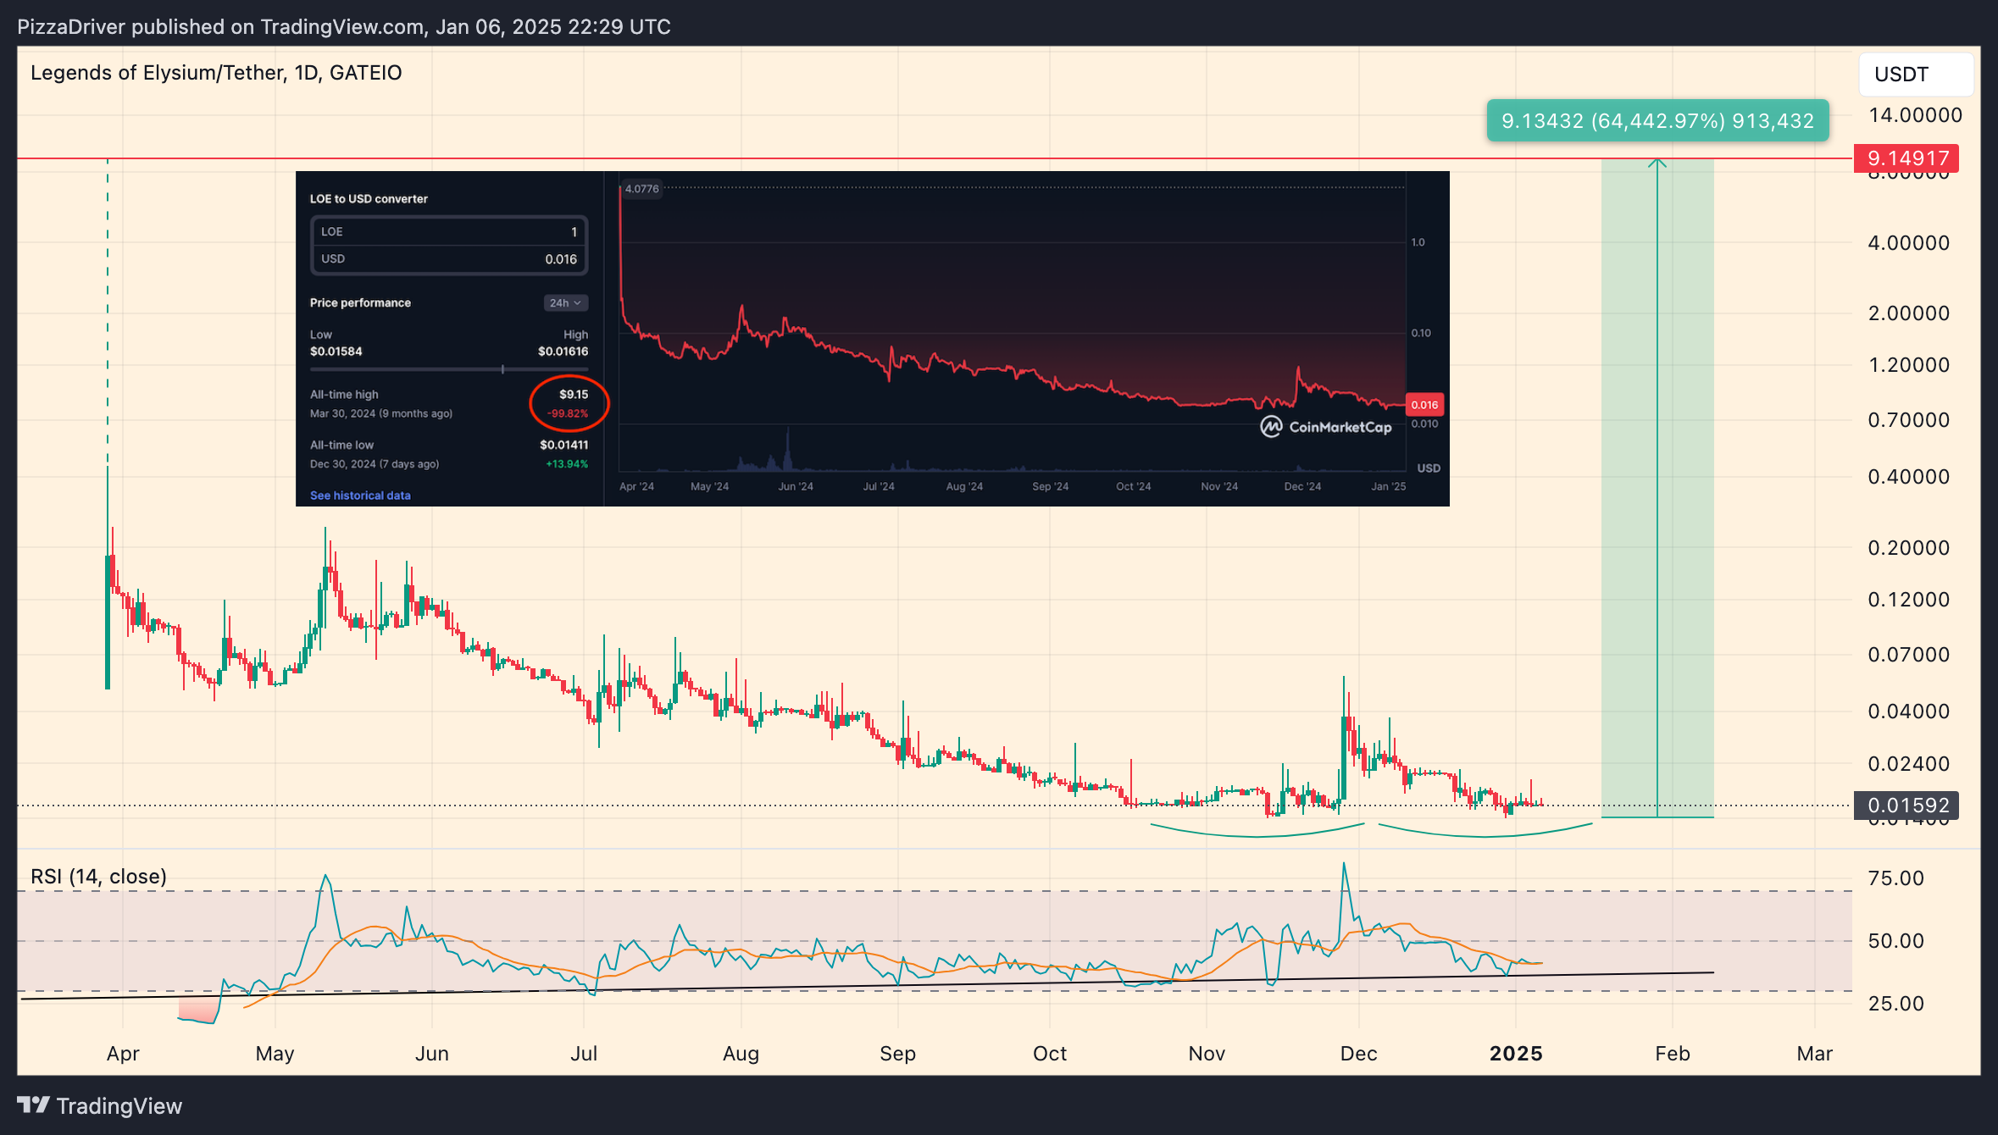Click the Feb label on the time axis
Viewport: 1998px width, 1135px height.
[x=1673, y=1053]
